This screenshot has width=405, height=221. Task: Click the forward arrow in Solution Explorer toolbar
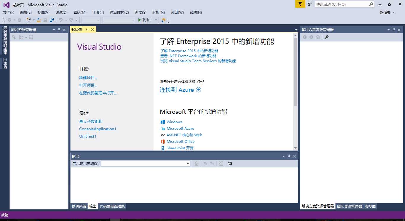click(x=311, y=37)
